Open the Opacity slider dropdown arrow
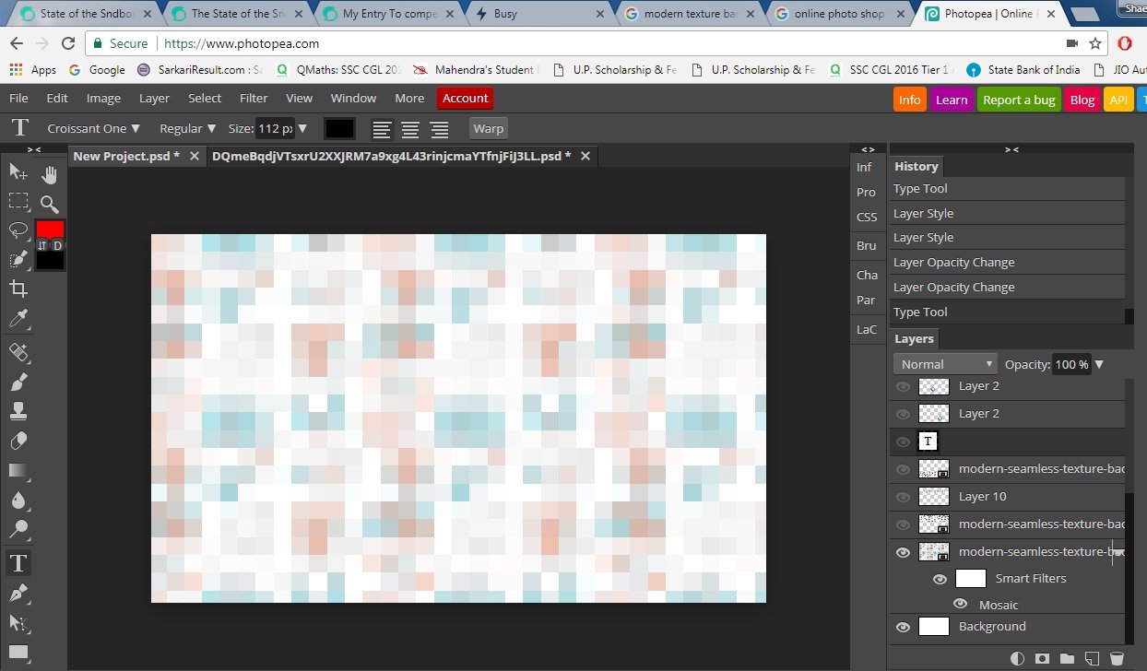This screenshot has height=671, width=1147. (1099, 364)
